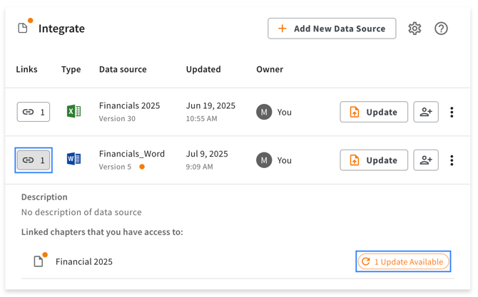Update the Financials_Word data source

coord(373,160)
